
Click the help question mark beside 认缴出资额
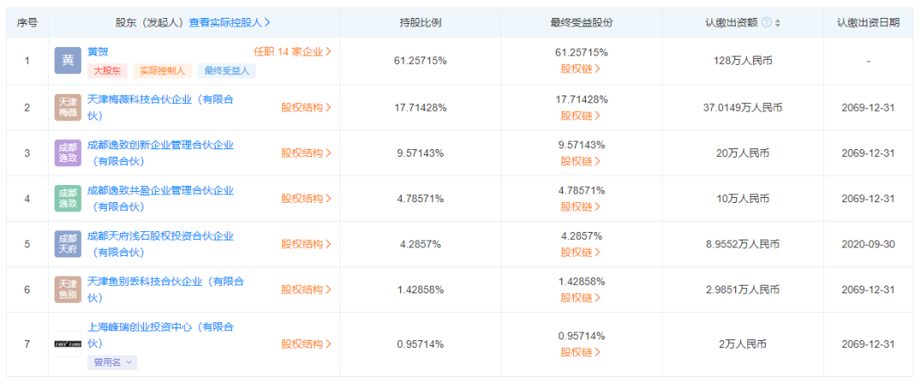point(766,23)
